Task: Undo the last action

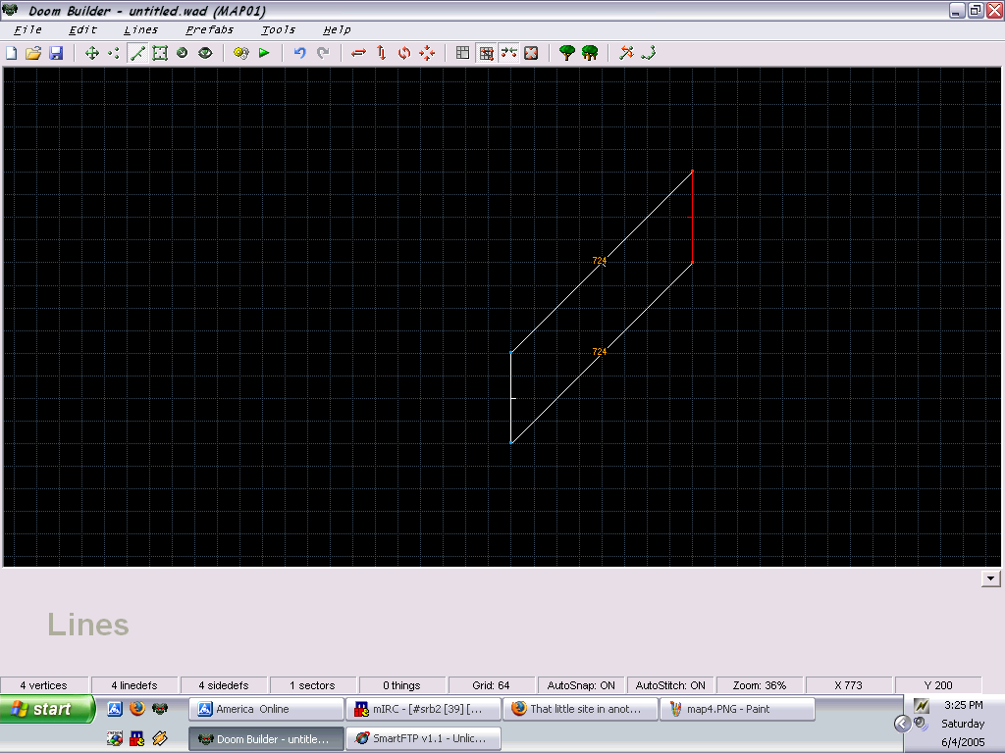Action: (x=299, y=53)
